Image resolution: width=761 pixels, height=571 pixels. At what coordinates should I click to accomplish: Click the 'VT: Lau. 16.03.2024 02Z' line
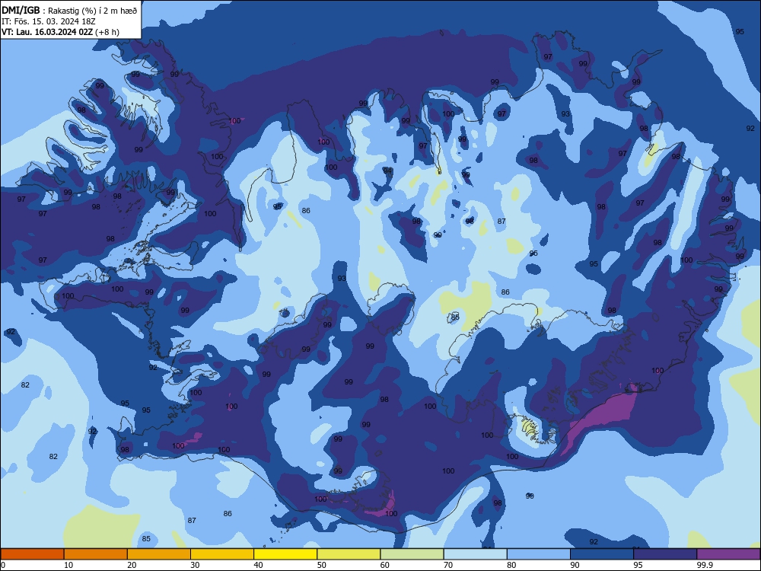tap(47, 32)
